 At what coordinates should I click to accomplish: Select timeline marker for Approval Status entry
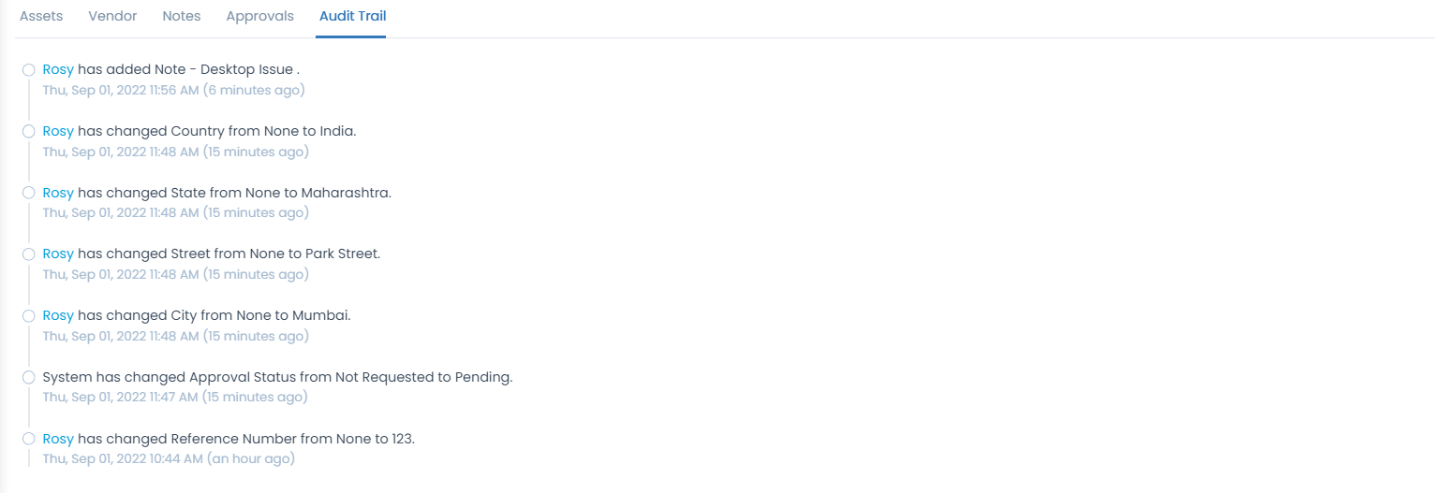tap(29, 378)
